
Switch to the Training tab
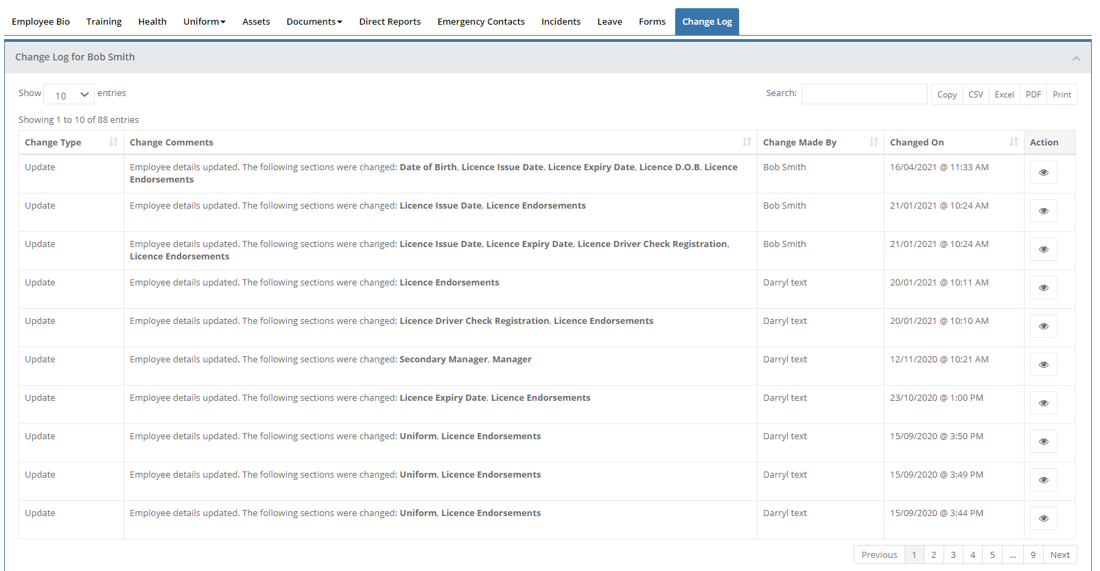[104, 22]
